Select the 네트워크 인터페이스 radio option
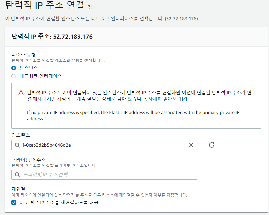Image resolution: width=269 pixels, height=215 pixels. coord(14,76)
